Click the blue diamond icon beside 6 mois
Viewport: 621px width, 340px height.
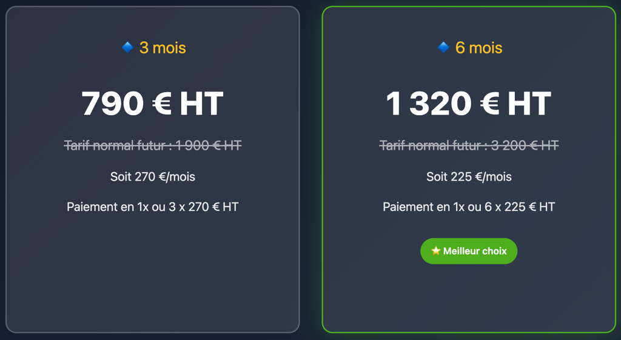(443, 47)
